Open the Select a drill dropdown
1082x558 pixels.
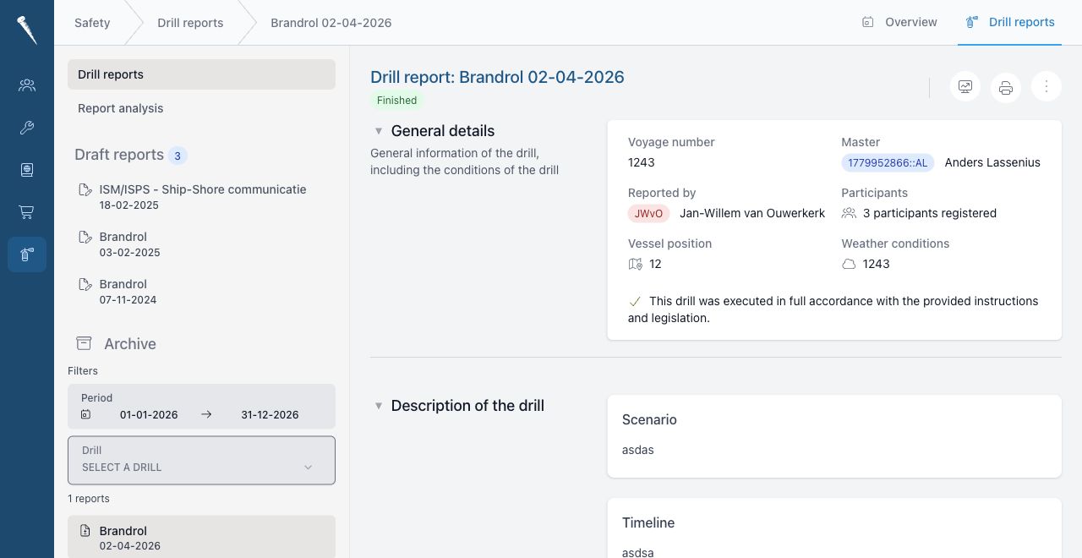tap(201, 460)
